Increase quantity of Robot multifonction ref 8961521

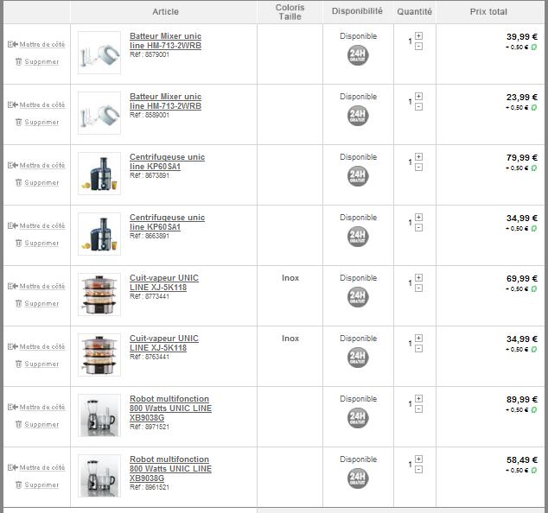[x=418, y=459]
